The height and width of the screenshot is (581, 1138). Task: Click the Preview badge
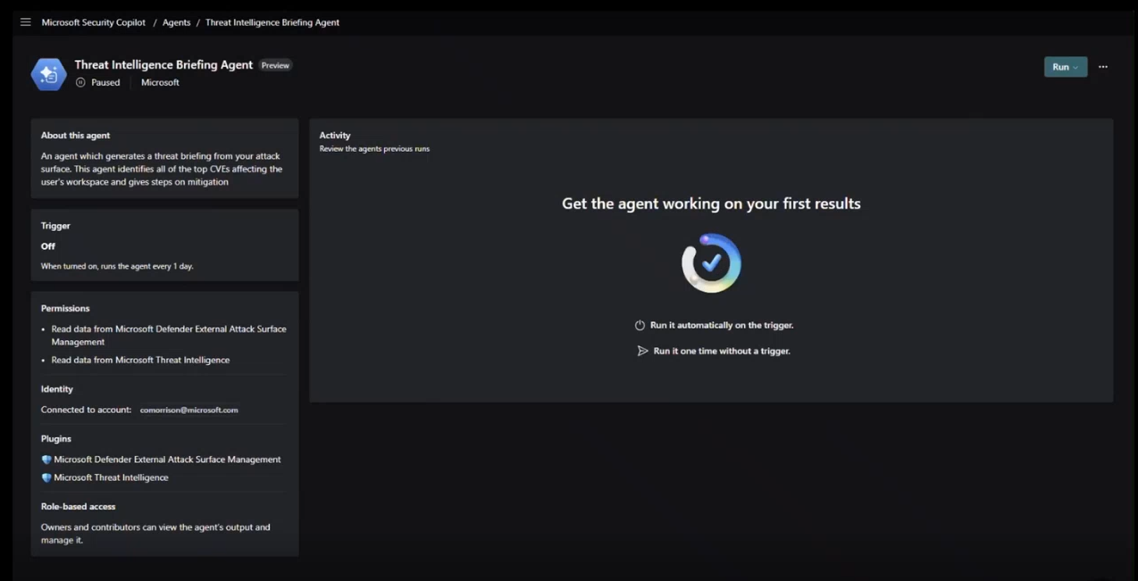[275, 65]
